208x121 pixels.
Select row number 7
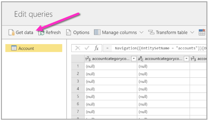[x=78, y=111]
